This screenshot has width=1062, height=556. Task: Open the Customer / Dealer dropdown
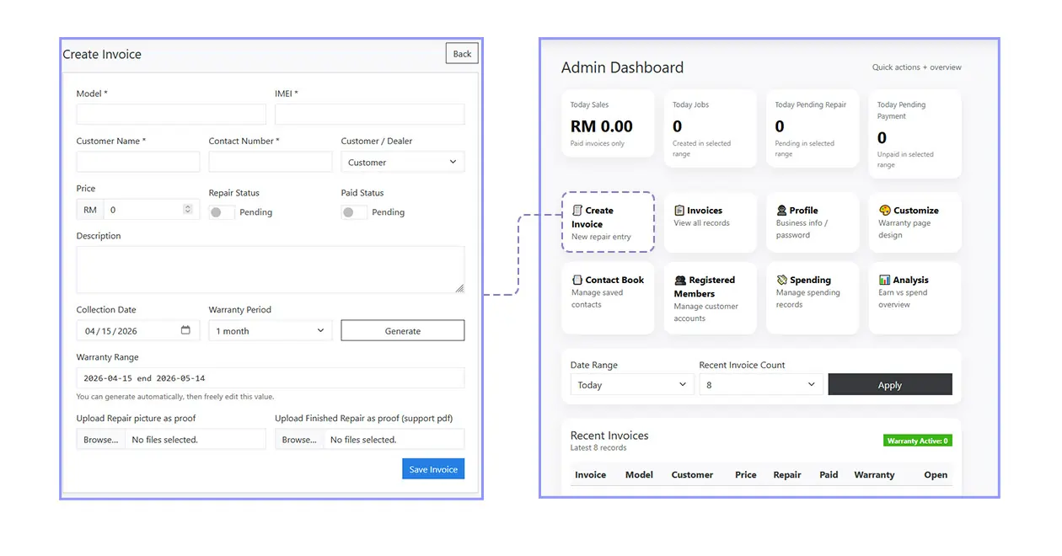(x=402, y=161)
